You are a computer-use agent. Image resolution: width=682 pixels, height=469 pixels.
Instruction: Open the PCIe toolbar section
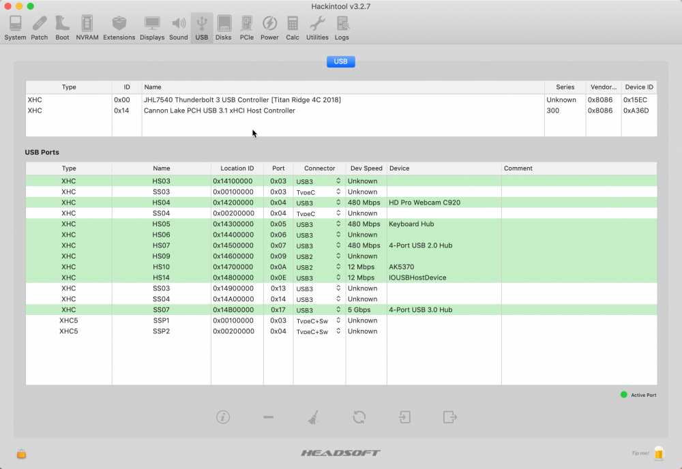point(247,28)
